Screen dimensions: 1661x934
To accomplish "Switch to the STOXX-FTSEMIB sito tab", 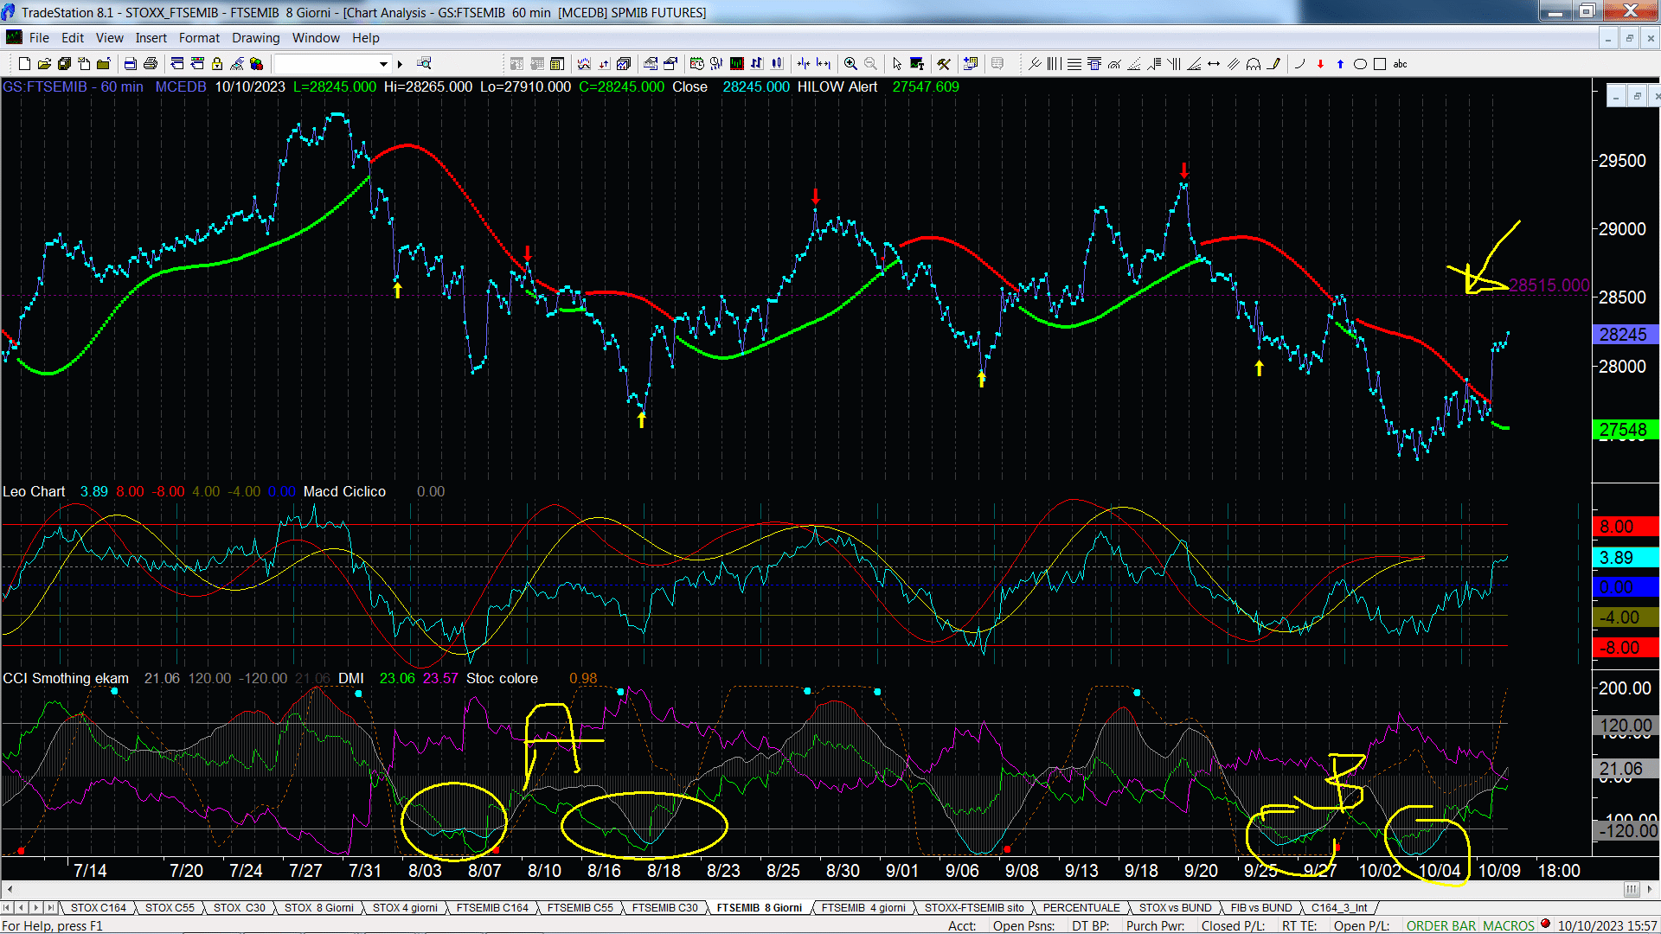I will coord(974,908).
